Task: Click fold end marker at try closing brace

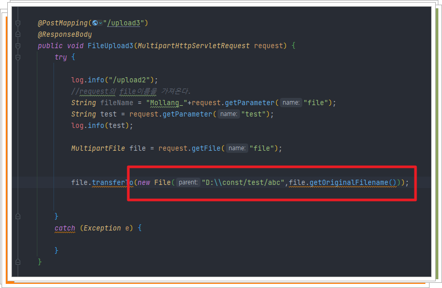Action: point(18,217)
